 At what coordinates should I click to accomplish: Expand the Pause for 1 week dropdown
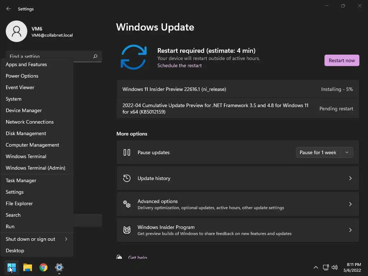pos(347,152)
